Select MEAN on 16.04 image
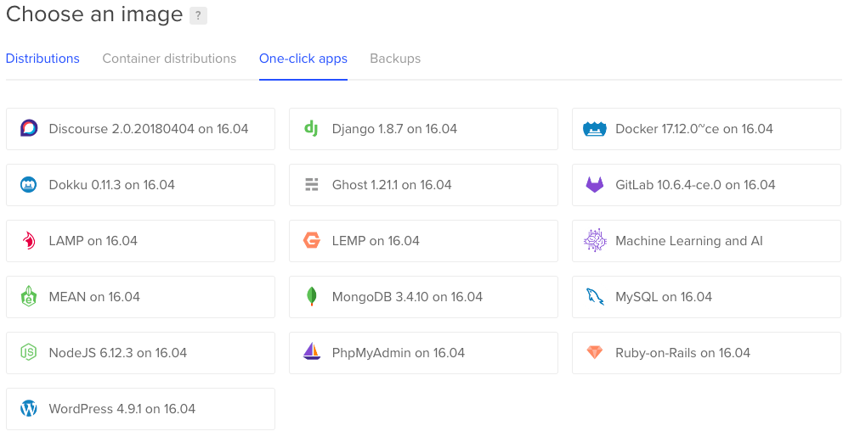This screenshot has height=437, width=860. pyautogui.click(x=140, y=297)
